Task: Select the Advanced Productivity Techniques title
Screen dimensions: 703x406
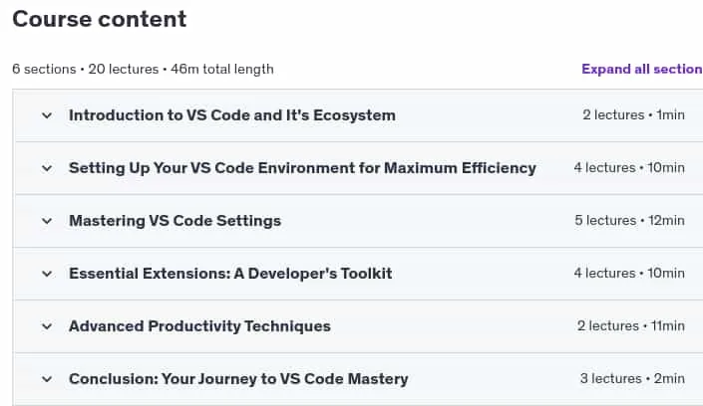Action: [x=199, y=326]
